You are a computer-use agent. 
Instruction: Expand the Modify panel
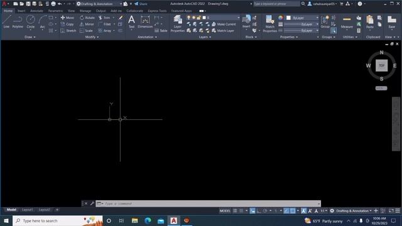point(92,37)
